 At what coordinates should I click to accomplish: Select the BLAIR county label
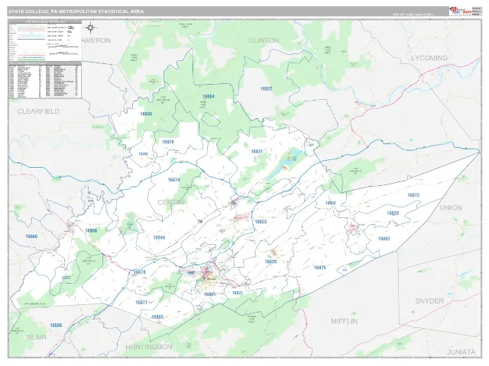37,337
